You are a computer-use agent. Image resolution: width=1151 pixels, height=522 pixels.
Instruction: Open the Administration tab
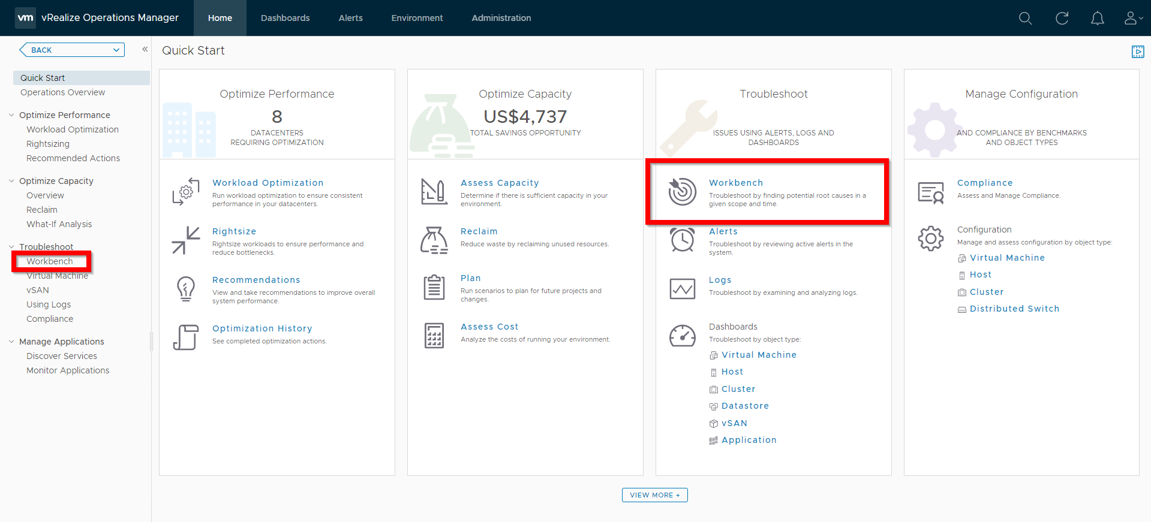[501, 18]
